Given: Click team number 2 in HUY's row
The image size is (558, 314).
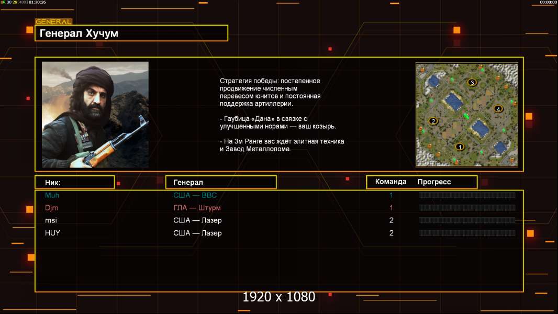Looking at the screenshot, I should pyautogui.click(x=392, y=233).
